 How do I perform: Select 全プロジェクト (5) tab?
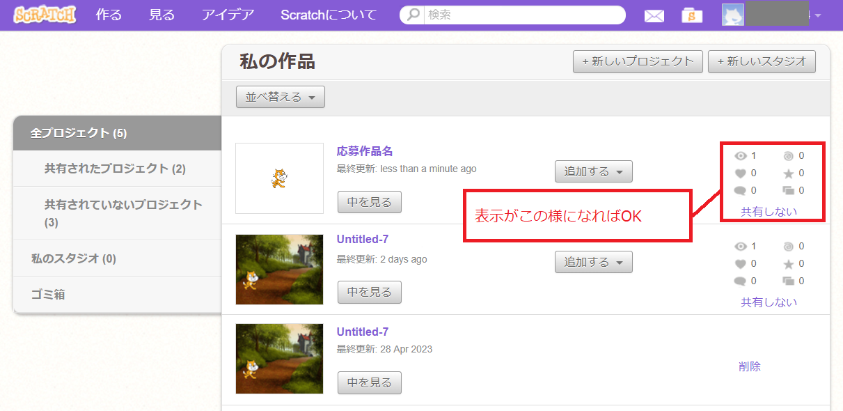point(117,133)
